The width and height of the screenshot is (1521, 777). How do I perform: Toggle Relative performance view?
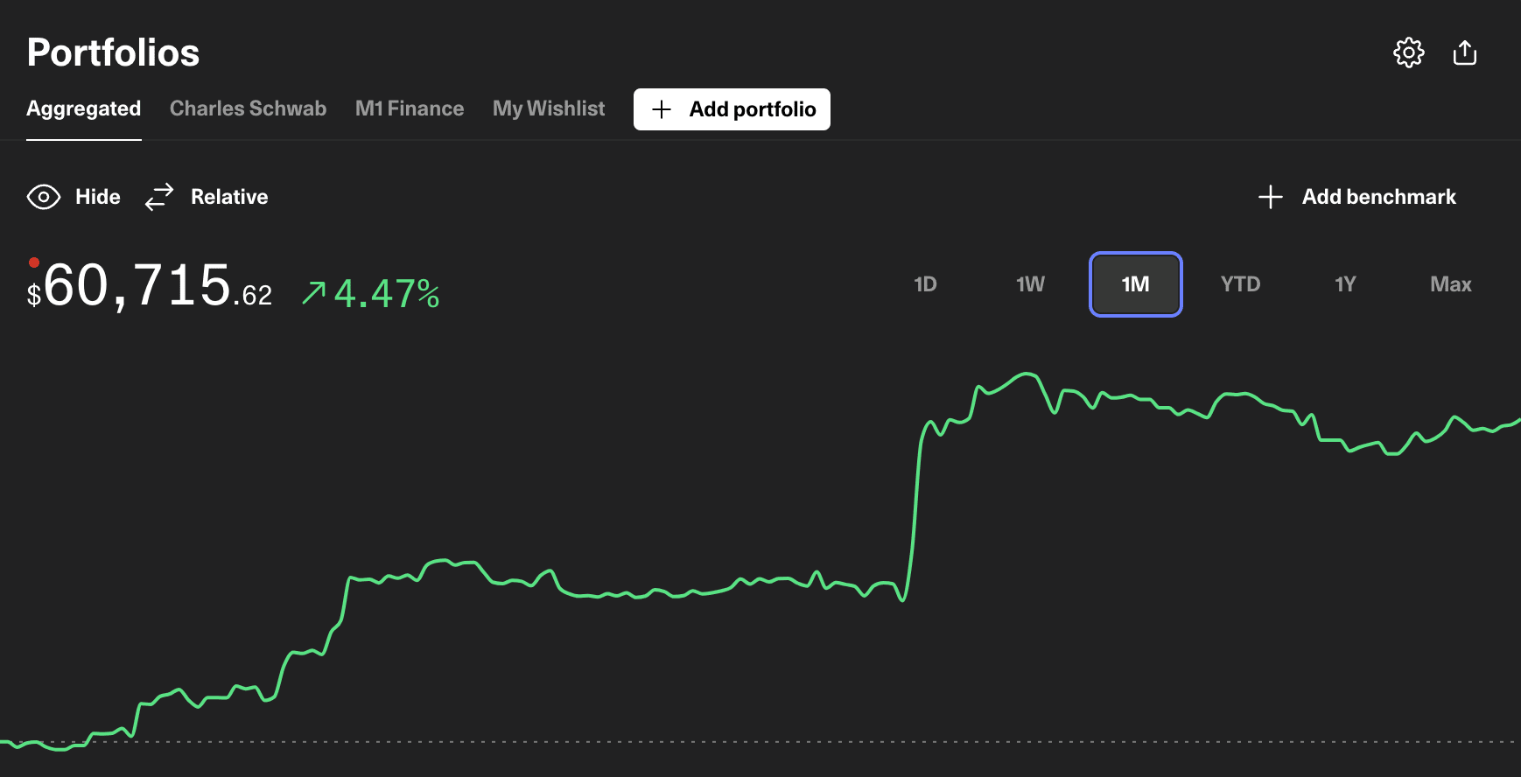tap(229, 197)
